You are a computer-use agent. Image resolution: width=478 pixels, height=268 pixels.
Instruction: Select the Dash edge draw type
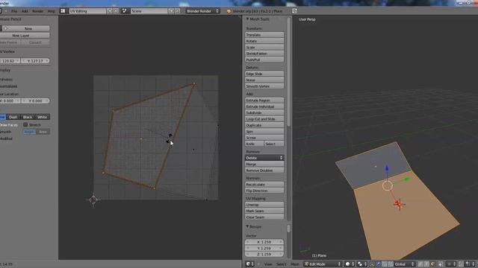[x=13, y=117]
